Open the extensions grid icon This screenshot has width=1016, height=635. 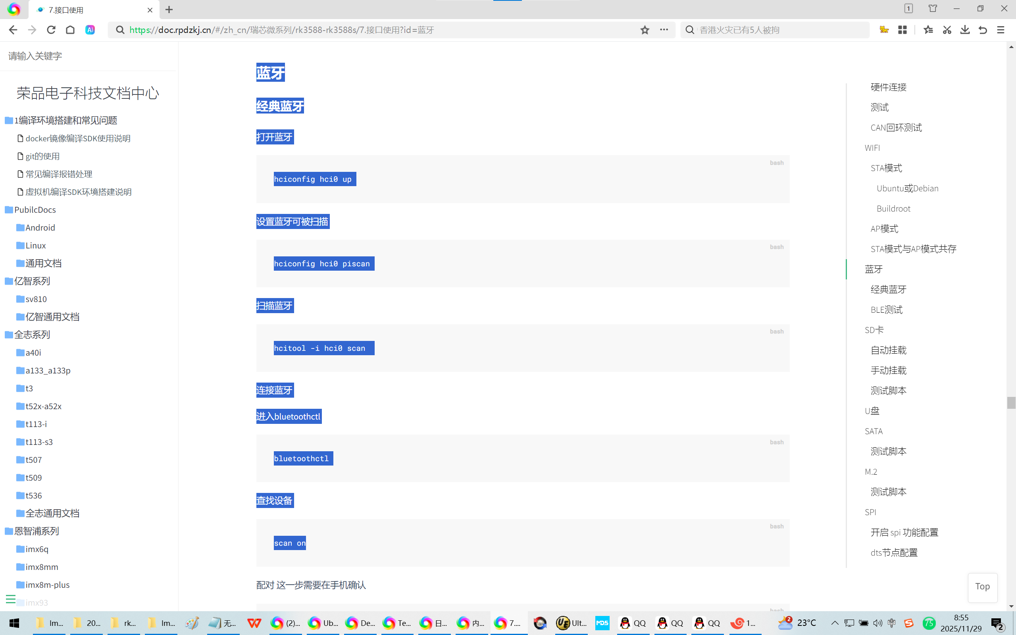pos(902,30)
